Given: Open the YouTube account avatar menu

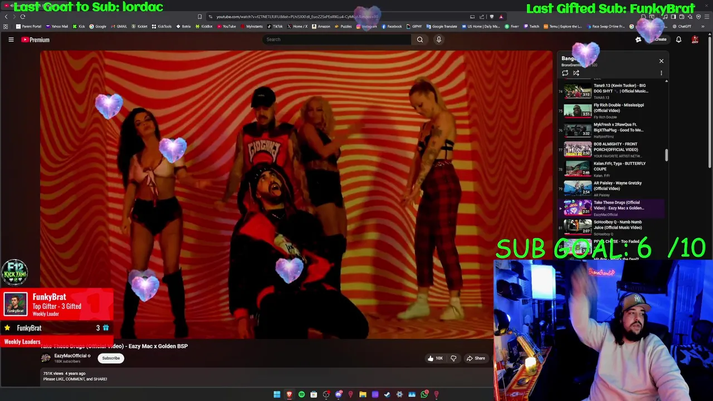Looking at the screenshot, I should coord(695,40).
